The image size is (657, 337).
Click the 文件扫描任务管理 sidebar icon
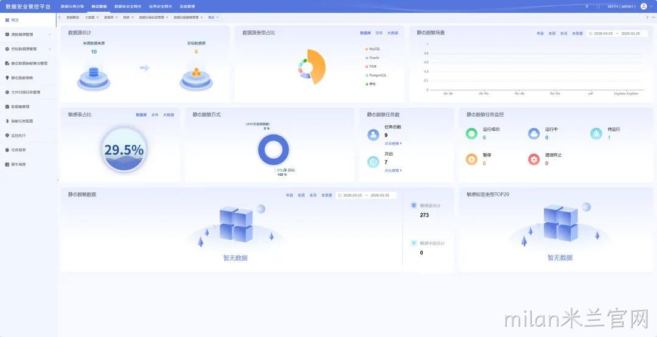[x=7, y=92]
